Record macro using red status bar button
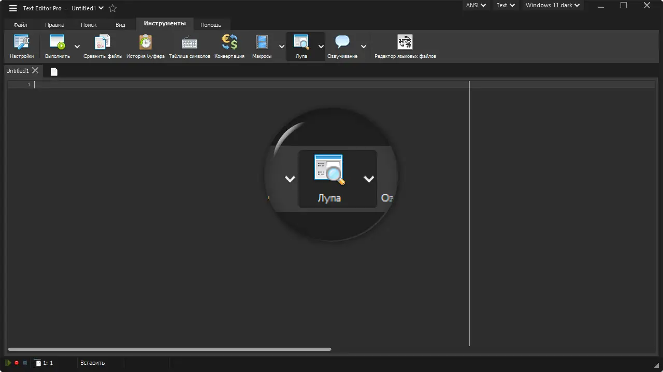Screen dimensions: 663x372 tap(17, 363)
